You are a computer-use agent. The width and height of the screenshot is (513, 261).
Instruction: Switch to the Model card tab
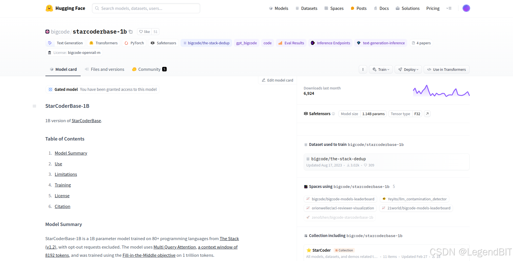pos(63,69)
